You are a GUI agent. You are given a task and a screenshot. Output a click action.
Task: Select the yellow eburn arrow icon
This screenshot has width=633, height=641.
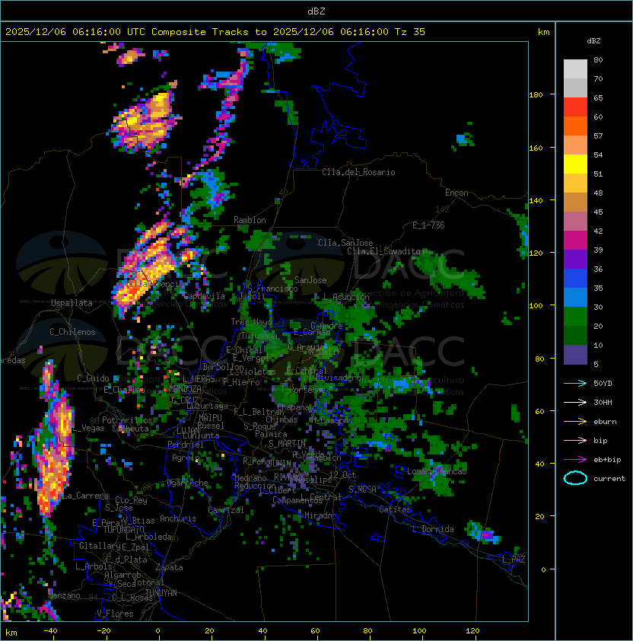575,421
